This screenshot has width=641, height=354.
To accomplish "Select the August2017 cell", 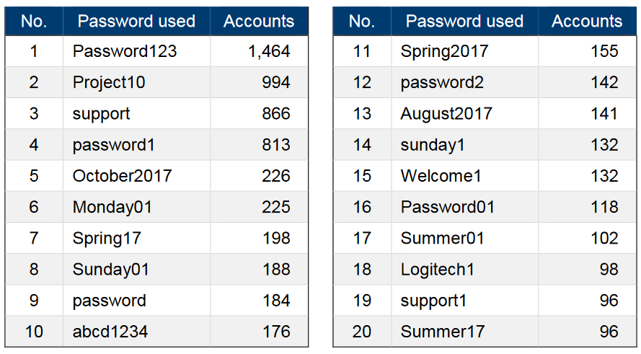I will pyautogui.click(x=446, y=113).
